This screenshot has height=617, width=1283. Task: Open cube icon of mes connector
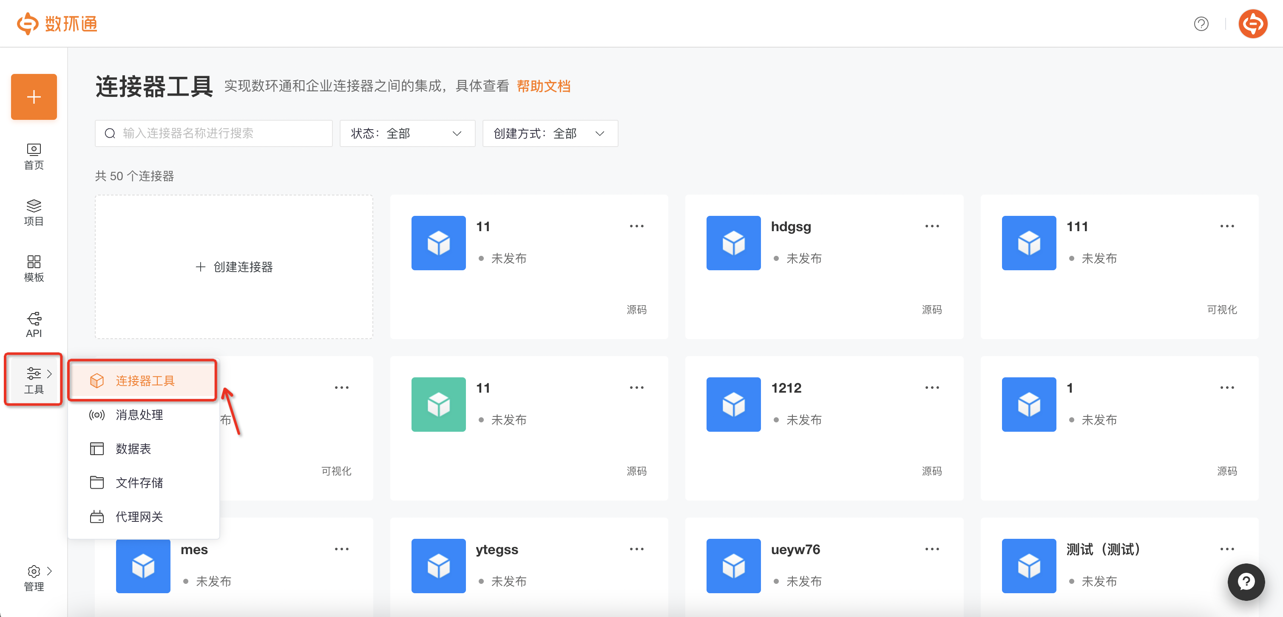click(x=143, y=566)
